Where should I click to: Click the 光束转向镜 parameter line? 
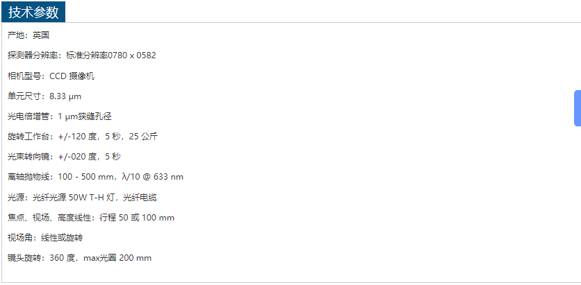pyautogui.click(x=64, y=157)
